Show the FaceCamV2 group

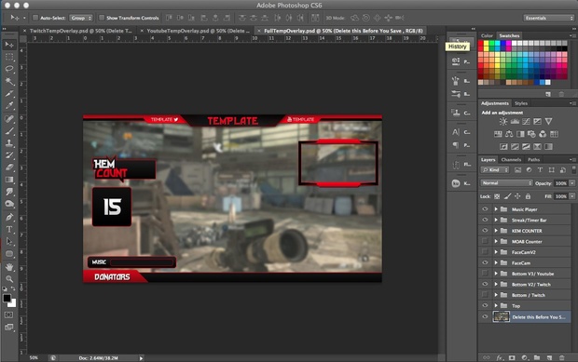485,251
